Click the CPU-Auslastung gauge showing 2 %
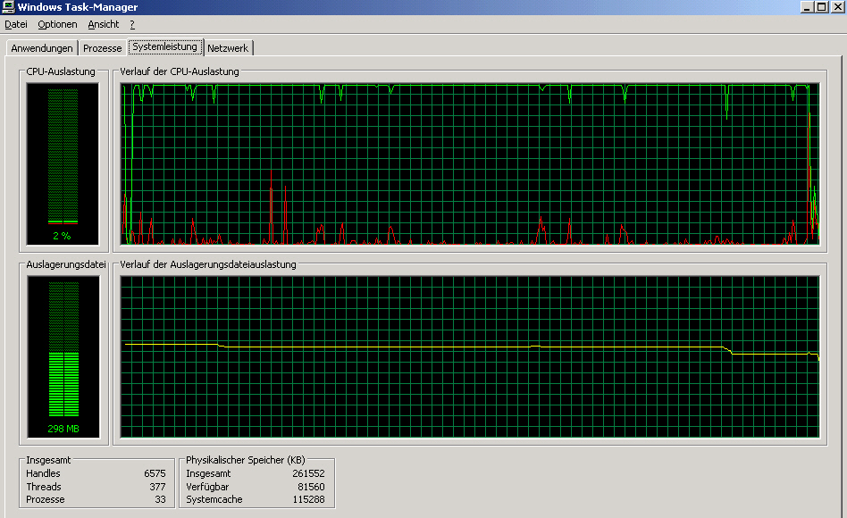Screen dimensions: 847x518 pyautogui.click(x=63, y=163)
